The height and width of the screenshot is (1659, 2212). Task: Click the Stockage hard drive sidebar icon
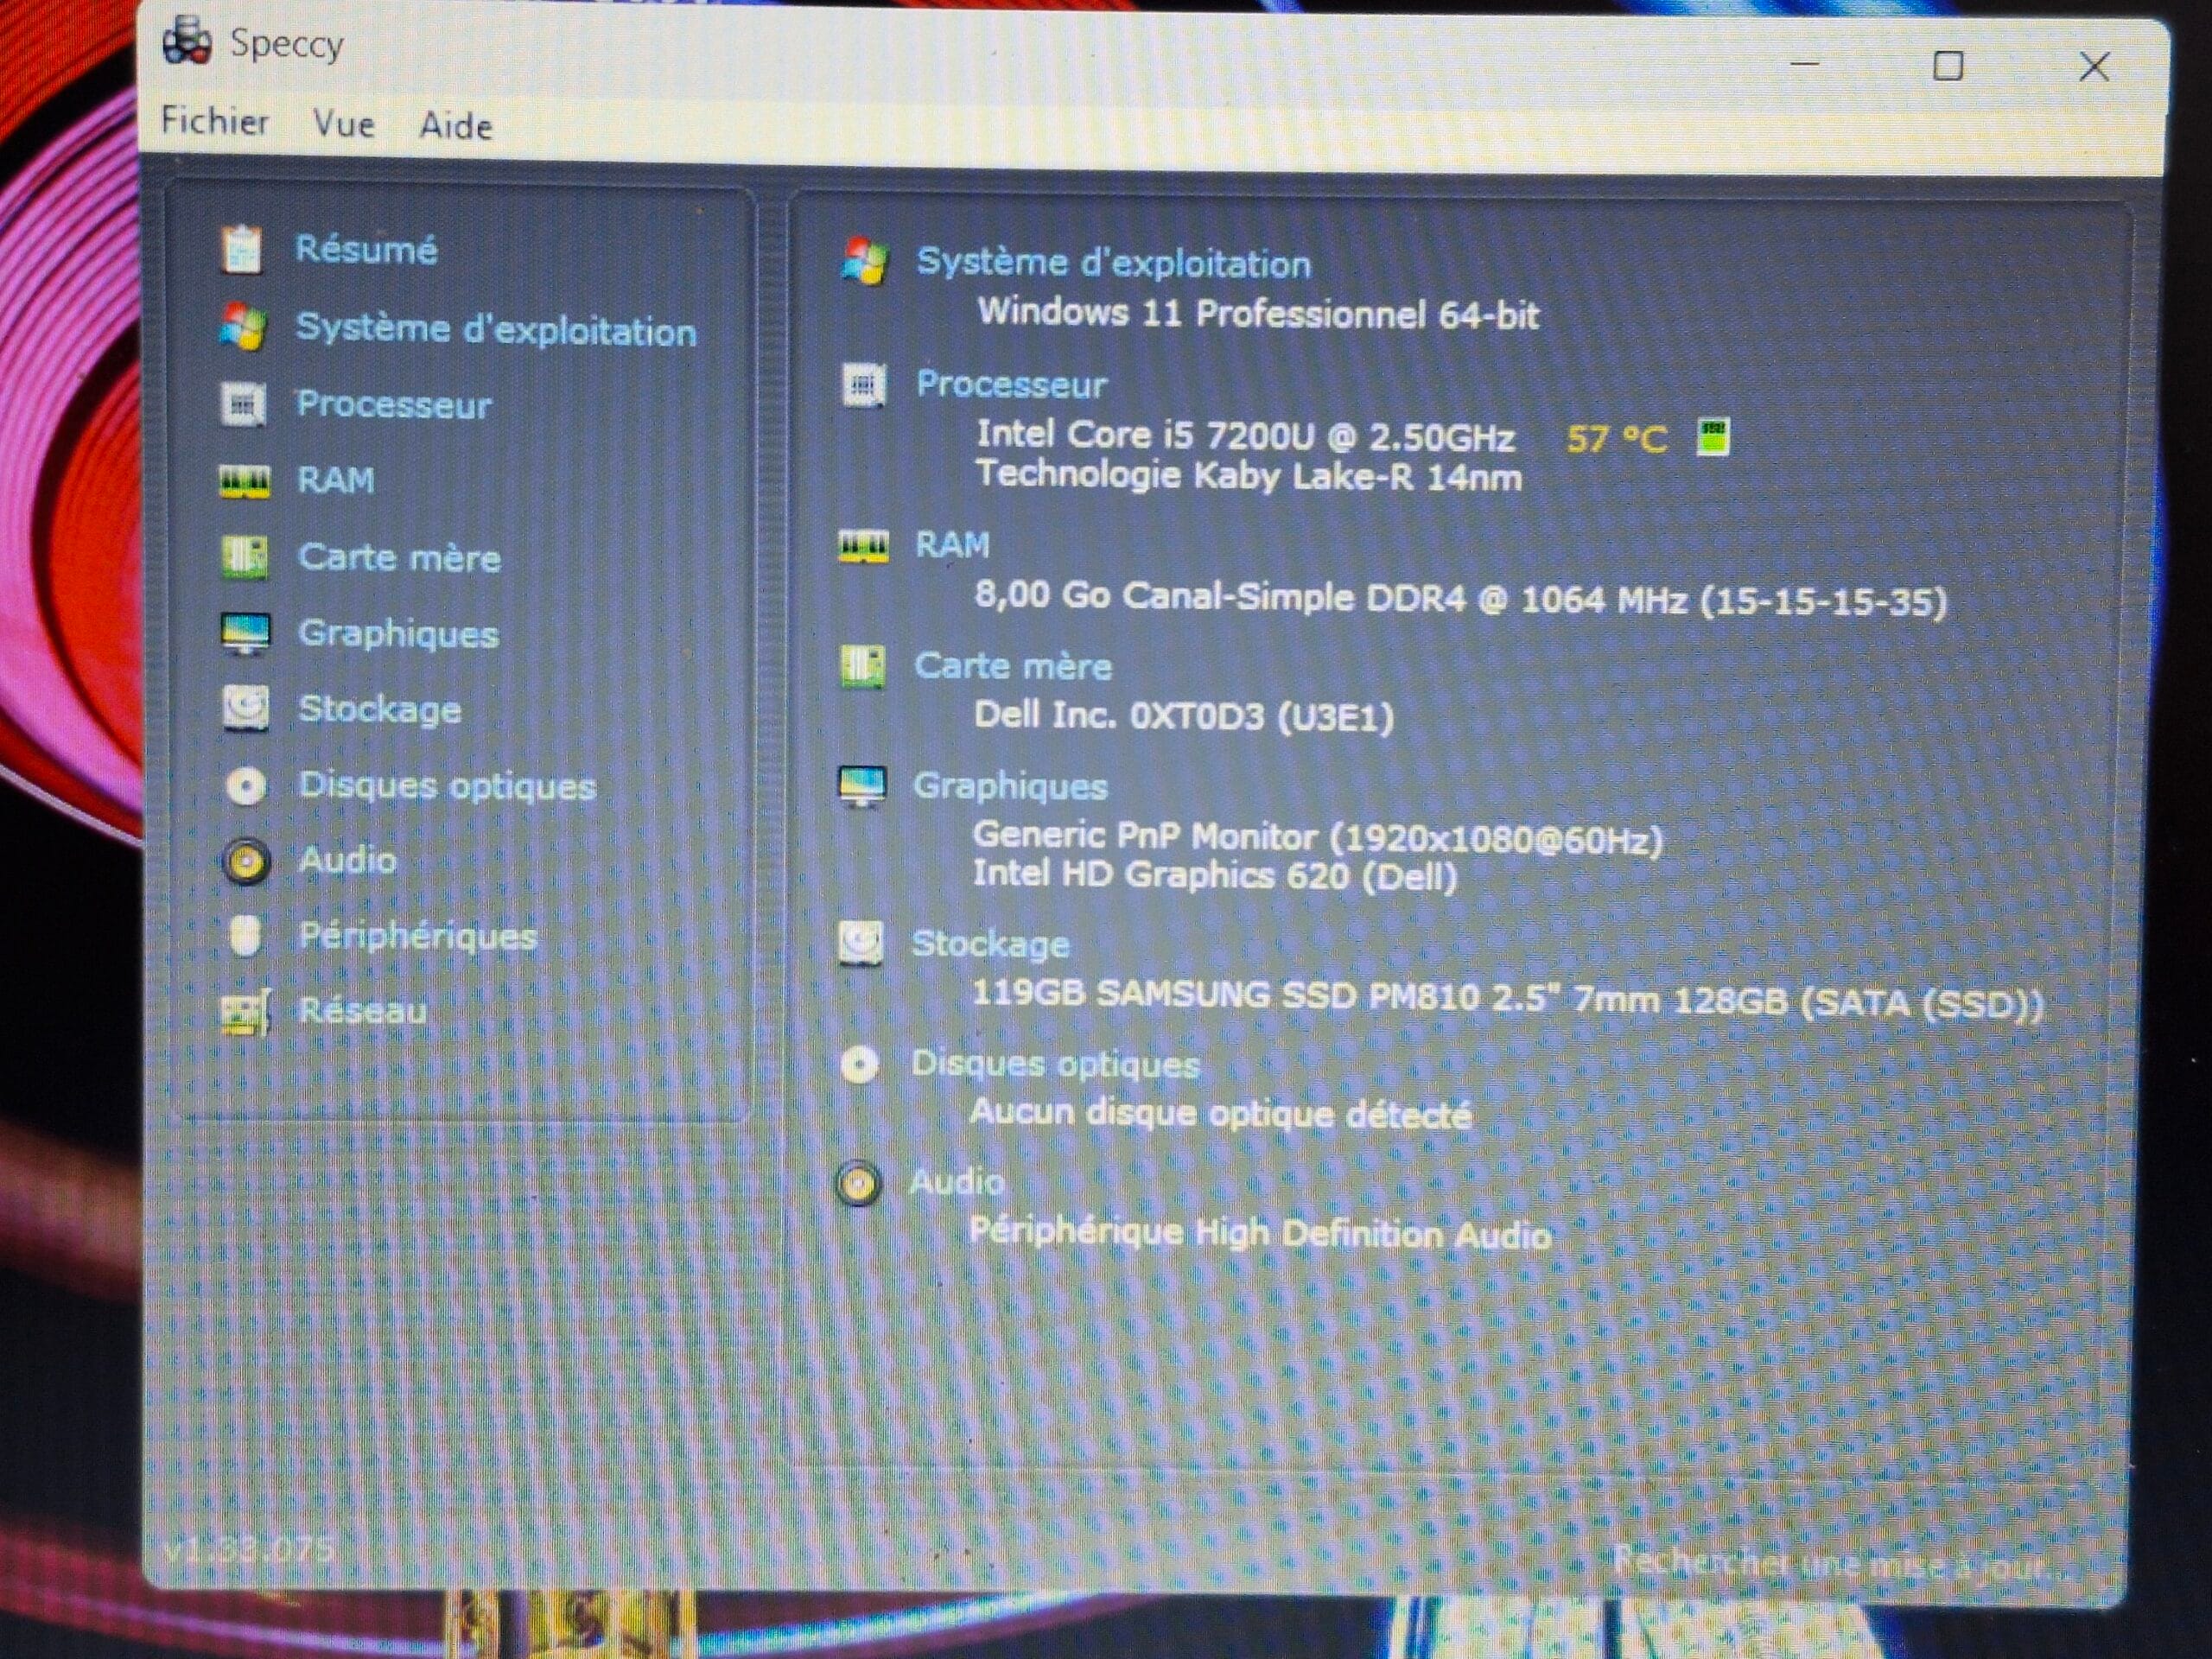click(x=245, y=709)
